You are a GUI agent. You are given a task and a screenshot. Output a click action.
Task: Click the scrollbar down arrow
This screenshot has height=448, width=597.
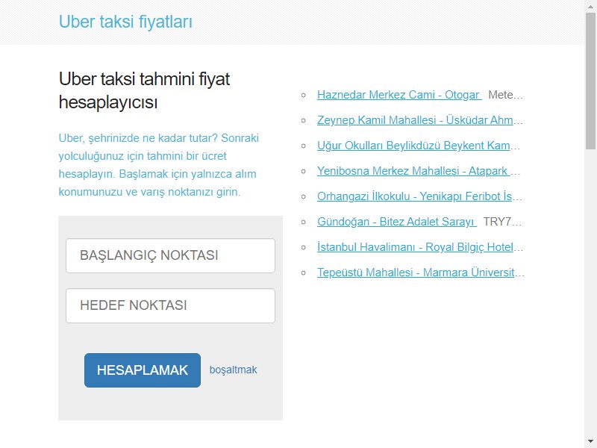[x=590, y=442]
